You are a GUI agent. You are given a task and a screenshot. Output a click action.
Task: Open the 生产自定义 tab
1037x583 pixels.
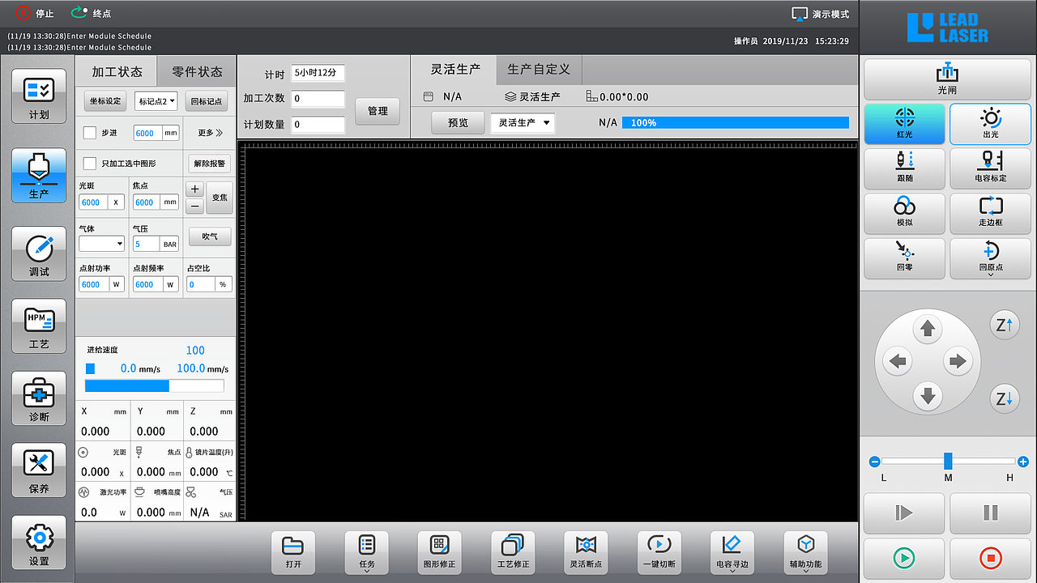(538, 70)
